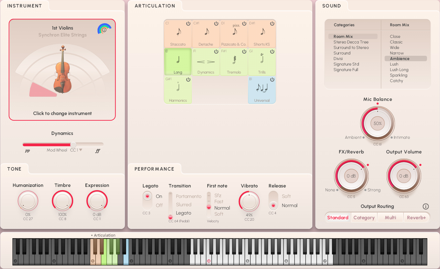Toggle power icon on Staccato articulation

click(x=188, y=23)
